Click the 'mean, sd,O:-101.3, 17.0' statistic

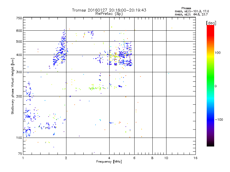(x=192, y=11)
